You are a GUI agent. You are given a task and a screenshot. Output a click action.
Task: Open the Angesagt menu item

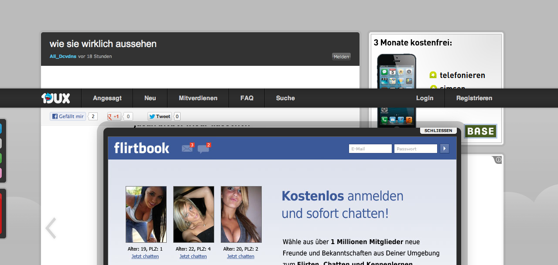pos(107,98)
